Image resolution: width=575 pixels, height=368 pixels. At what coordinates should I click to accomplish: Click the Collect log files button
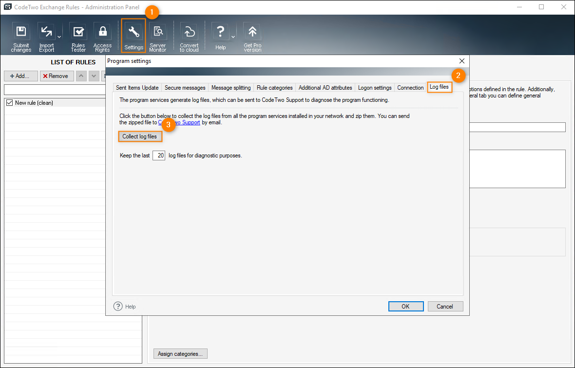pyautogui.click(x=140, y=136)
